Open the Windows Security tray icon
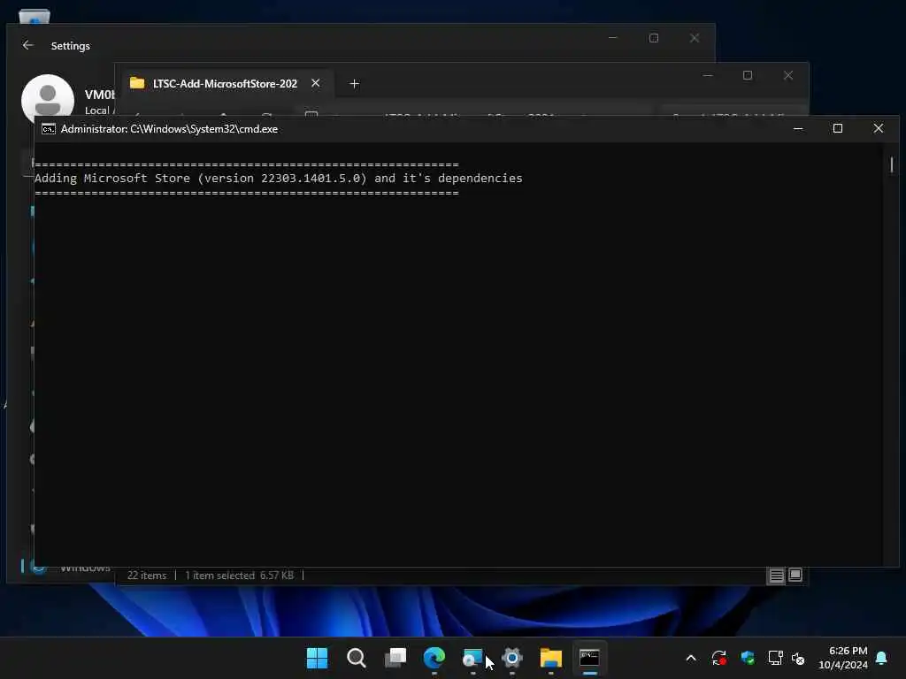This screenshot has height=679, width=906. tap(748, 658)
